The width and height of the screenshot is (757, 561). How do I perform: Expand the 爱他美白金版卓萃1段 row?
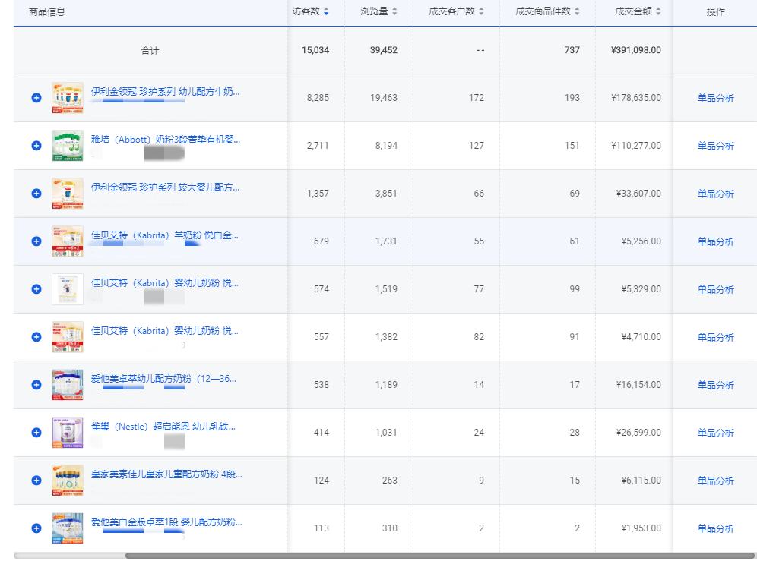(x=36, y=528)
